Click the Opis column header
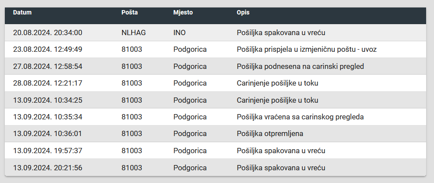The height and width of the screenshot is (183, 434). [x=243, y=12]
